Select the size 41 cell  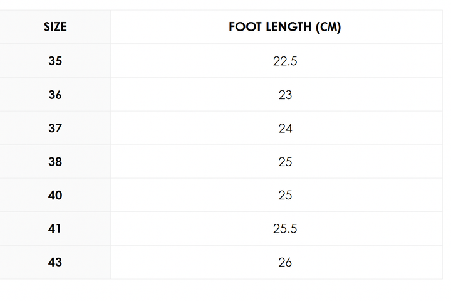coord(54,229)
